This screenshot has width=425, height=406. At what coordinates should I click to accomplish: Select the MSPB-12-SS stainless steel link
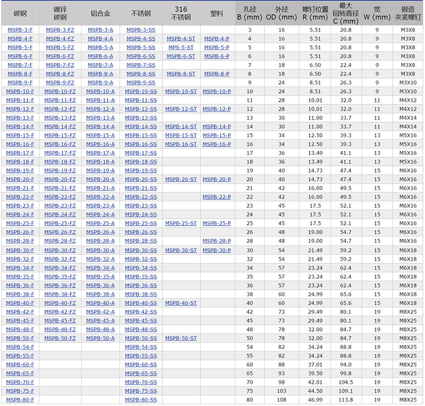141,109
